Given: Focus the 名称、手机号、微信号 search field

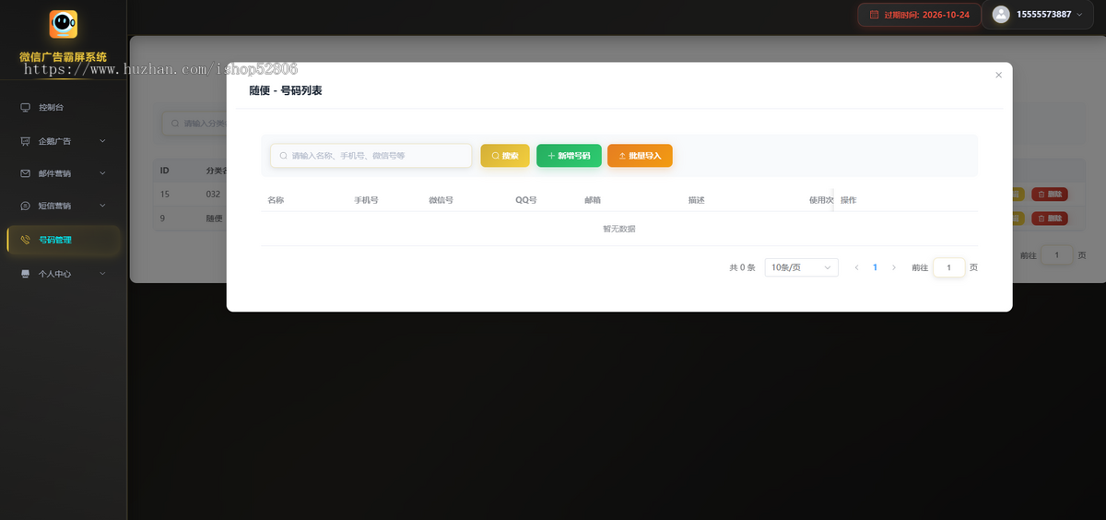Looking at the screenshot, I should click(x=371, y=156).
